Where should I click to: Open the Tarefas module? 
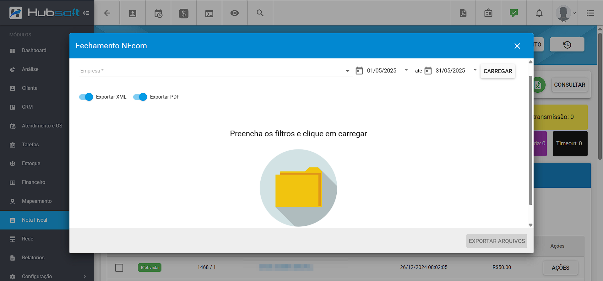(x=35, y=145)
